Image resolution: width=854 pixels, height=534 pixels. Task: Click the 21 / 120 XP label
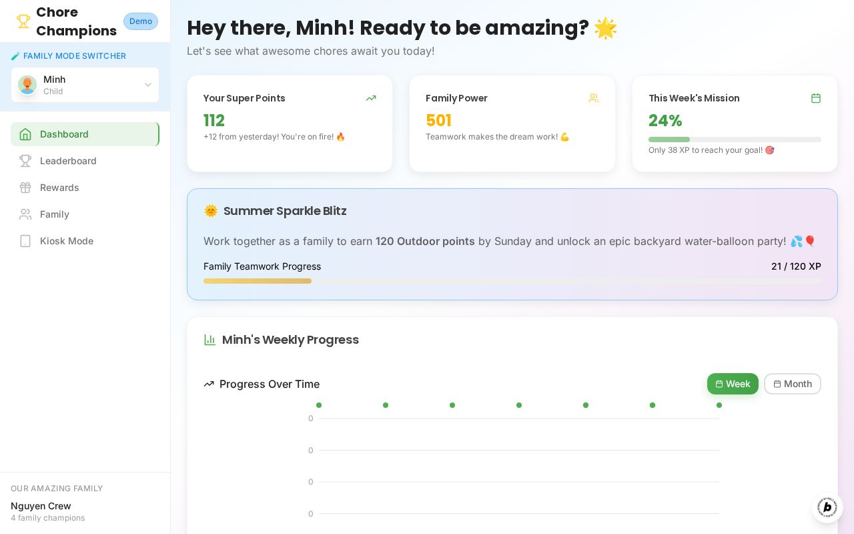pos(796,266)
